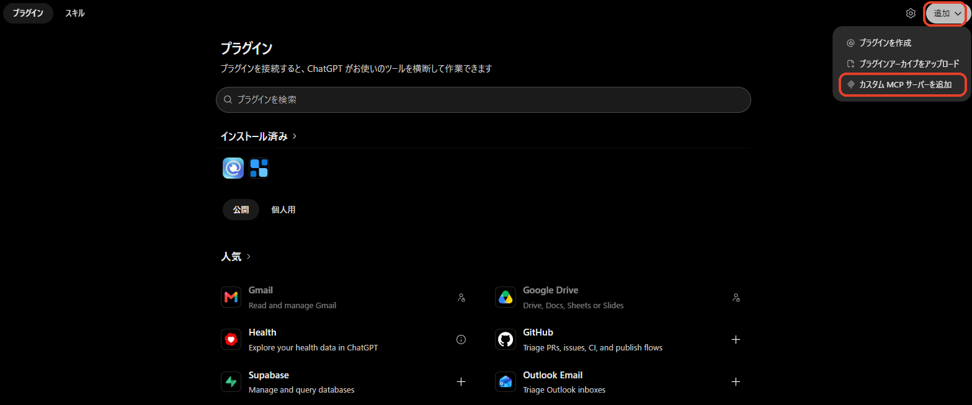Select the 個人用 filter tab
Image resolution: width=972 pixels, height=405 pixels.
tap(283, 210)
